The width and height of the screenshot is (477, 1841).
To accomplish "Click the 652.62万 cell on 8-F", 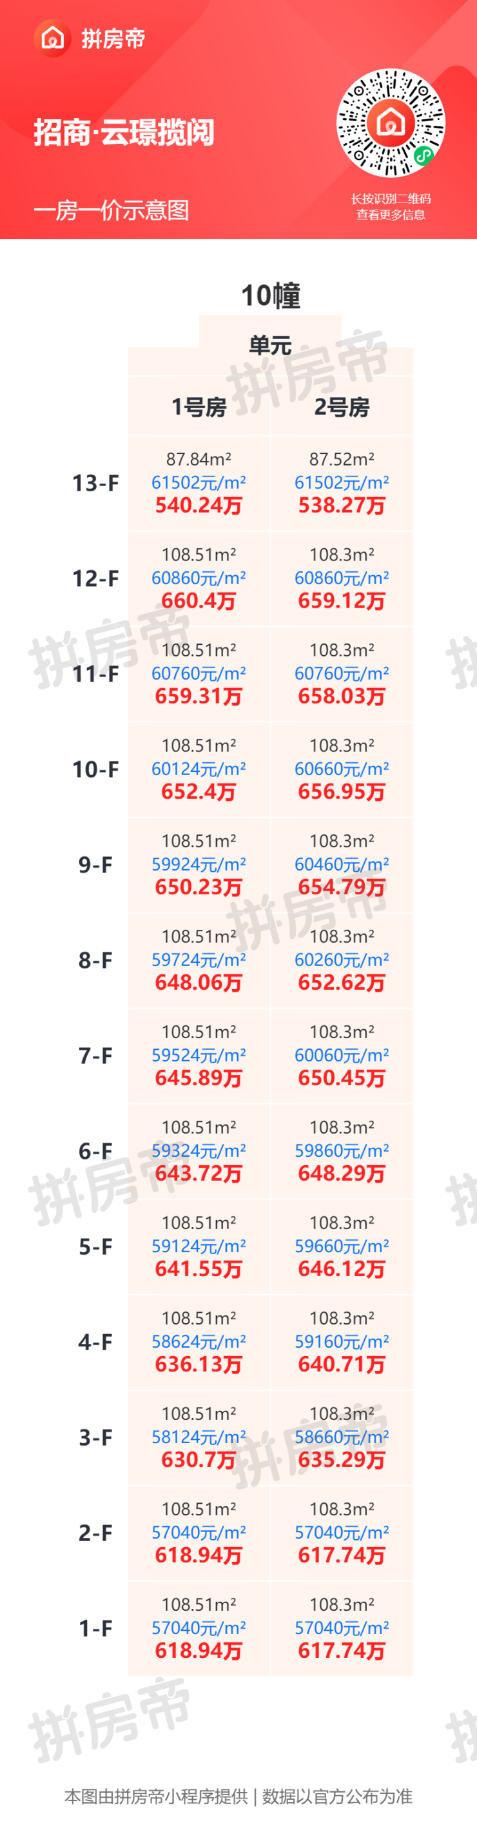I will click(x=342, y=983).
